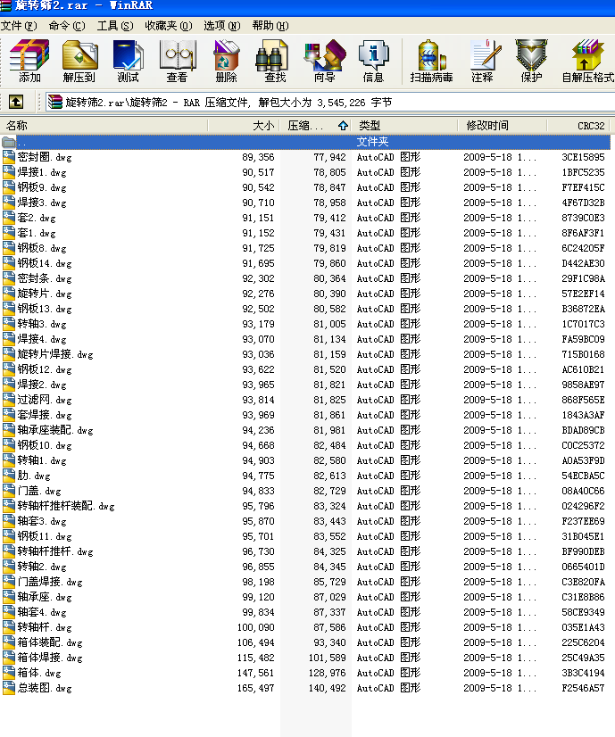Open the 帮助(H) menu

pos(270,25)
